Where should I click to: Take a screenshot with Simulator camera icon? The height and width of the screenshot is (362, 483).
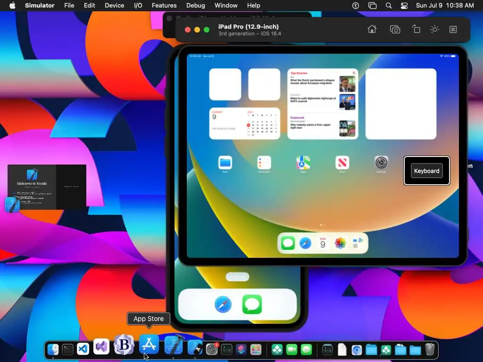tap(395, 30)
